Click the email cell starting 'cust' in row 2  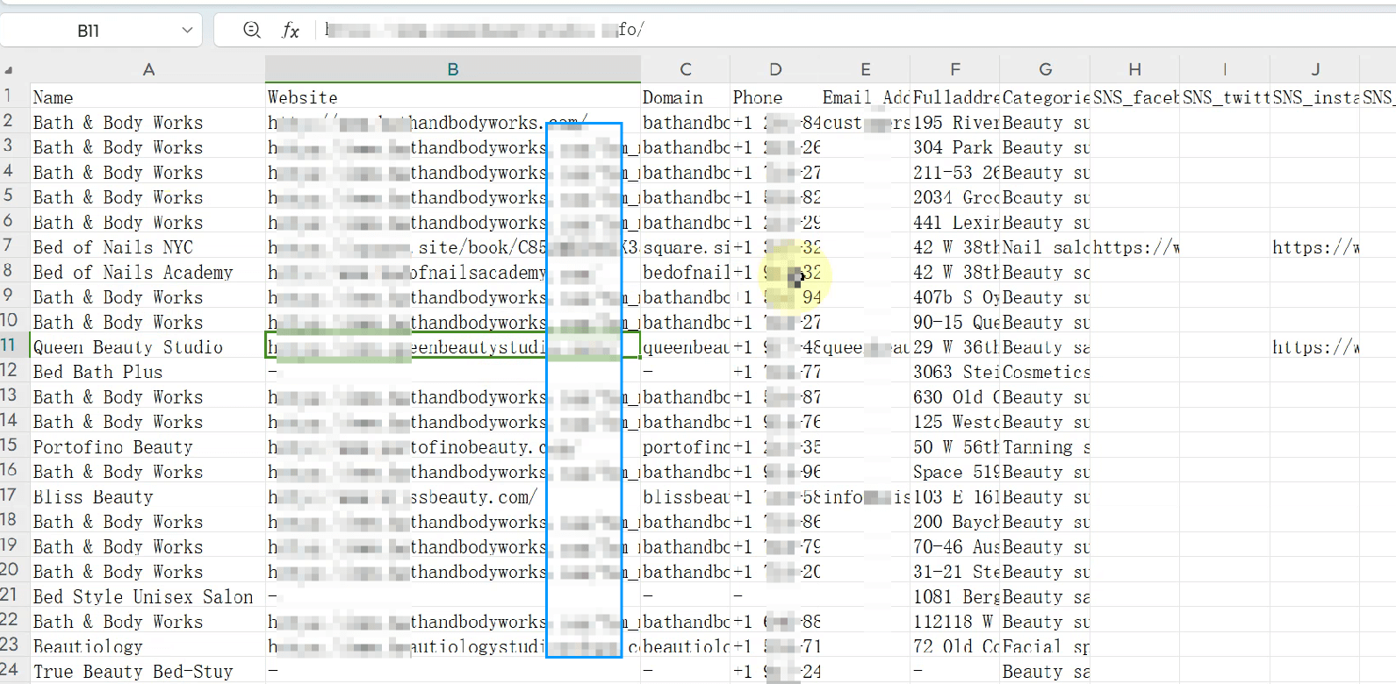pos(866,123)
